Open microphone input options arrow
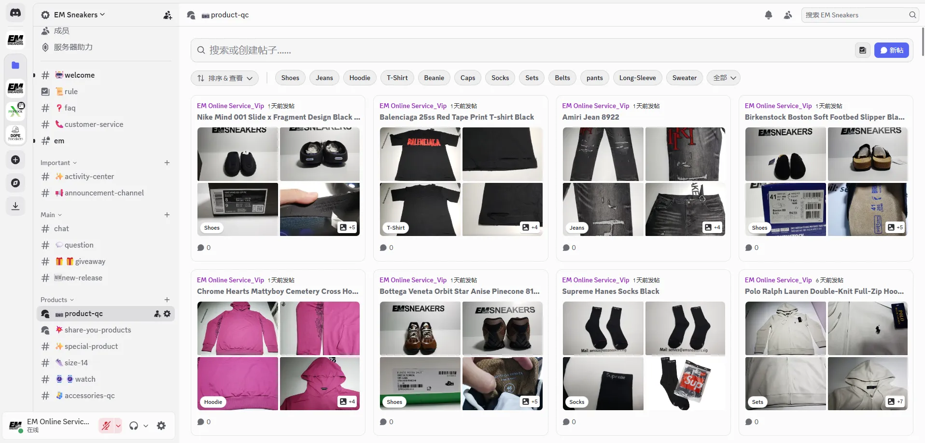 (x=118, y=426)
